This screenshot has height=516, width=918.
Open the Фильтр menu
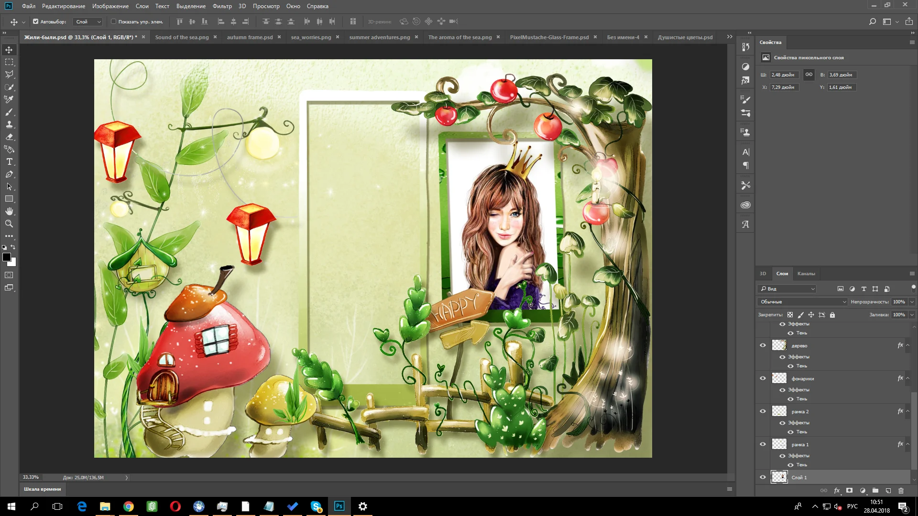pos(222,6)
